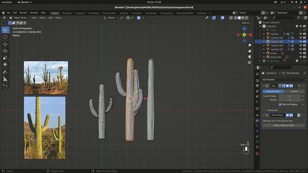Click the green Y axis gizmo

pos(244,35)
